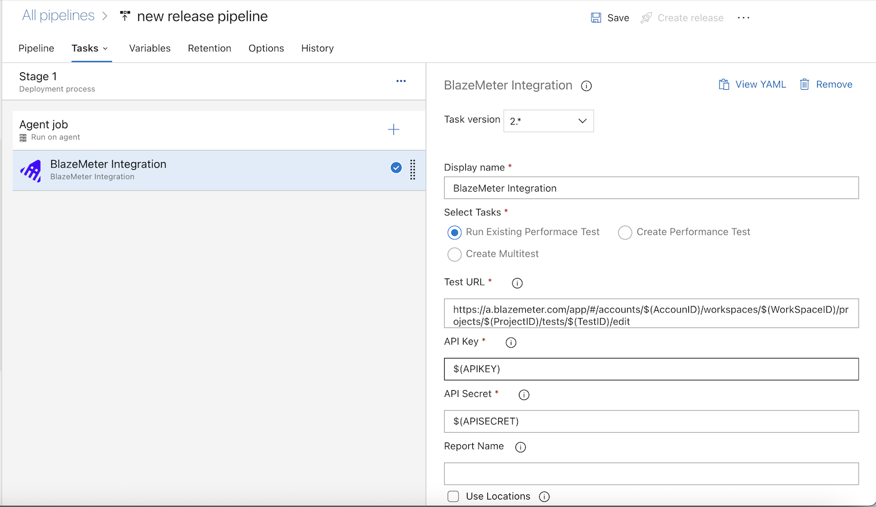Select Create Performance Test option
This screenshot has height=507, width=876.
coord(625,232)
